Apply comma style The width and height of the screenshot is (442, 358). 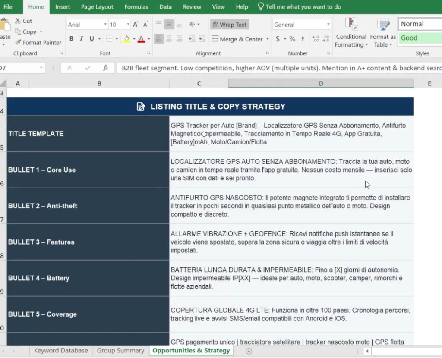[303, 39]
